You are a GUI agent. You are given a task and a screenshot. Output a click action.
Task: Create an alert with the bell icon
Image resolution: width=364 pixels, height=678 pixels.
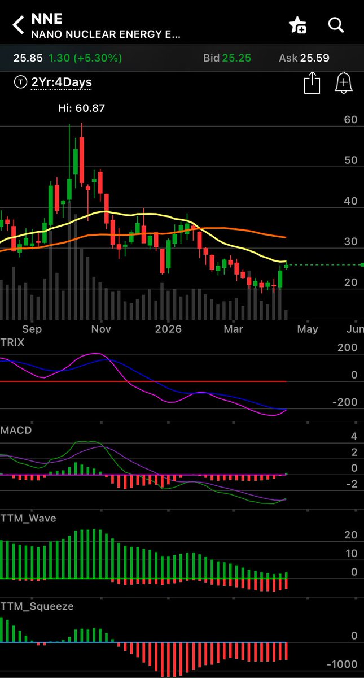[x=344, y=83]
